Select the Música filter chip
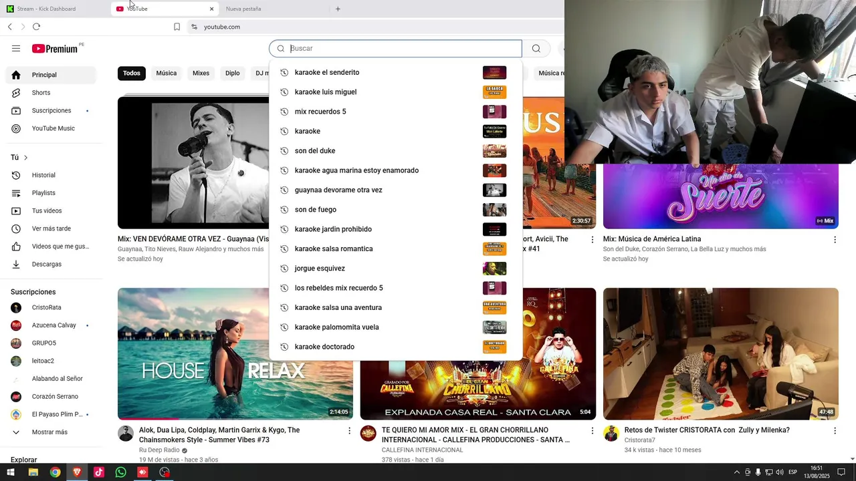Screen dimensions: 856x481 coord(167,73)
